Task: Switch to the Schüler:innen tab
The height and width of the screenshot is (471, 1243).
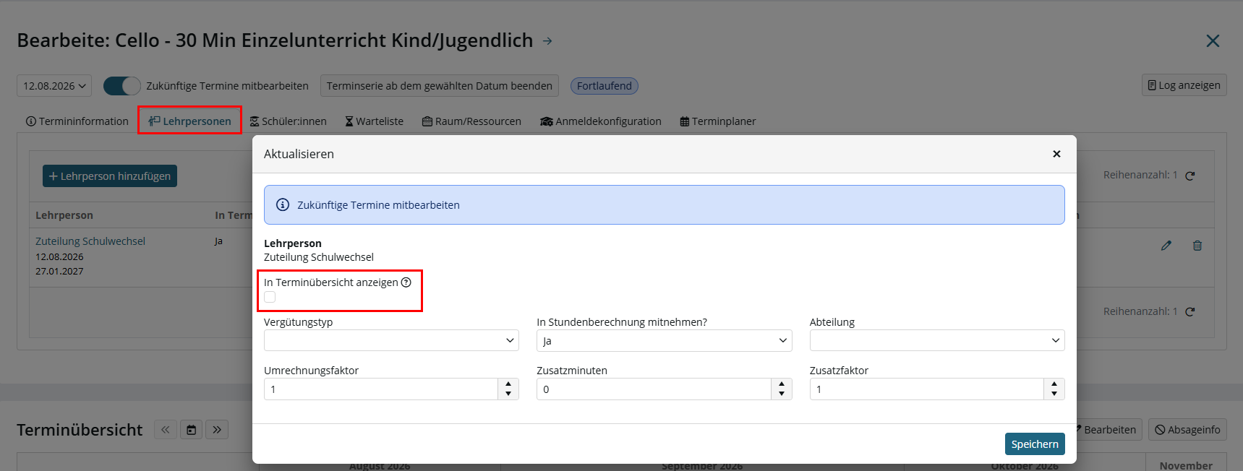Action: click(x=289, y=121)
